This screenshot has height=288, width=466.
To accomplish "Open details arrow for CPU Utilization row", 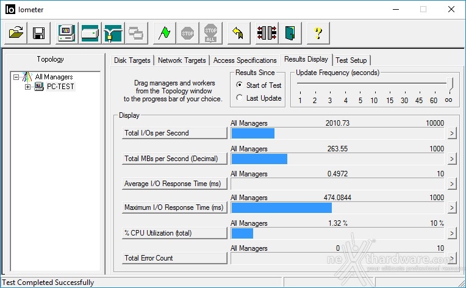I will point(452,233).
